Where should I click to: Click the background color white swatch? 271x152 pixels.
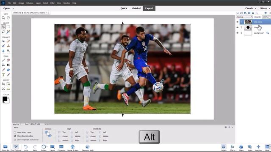pyautogui.click(x=8, y=101)
